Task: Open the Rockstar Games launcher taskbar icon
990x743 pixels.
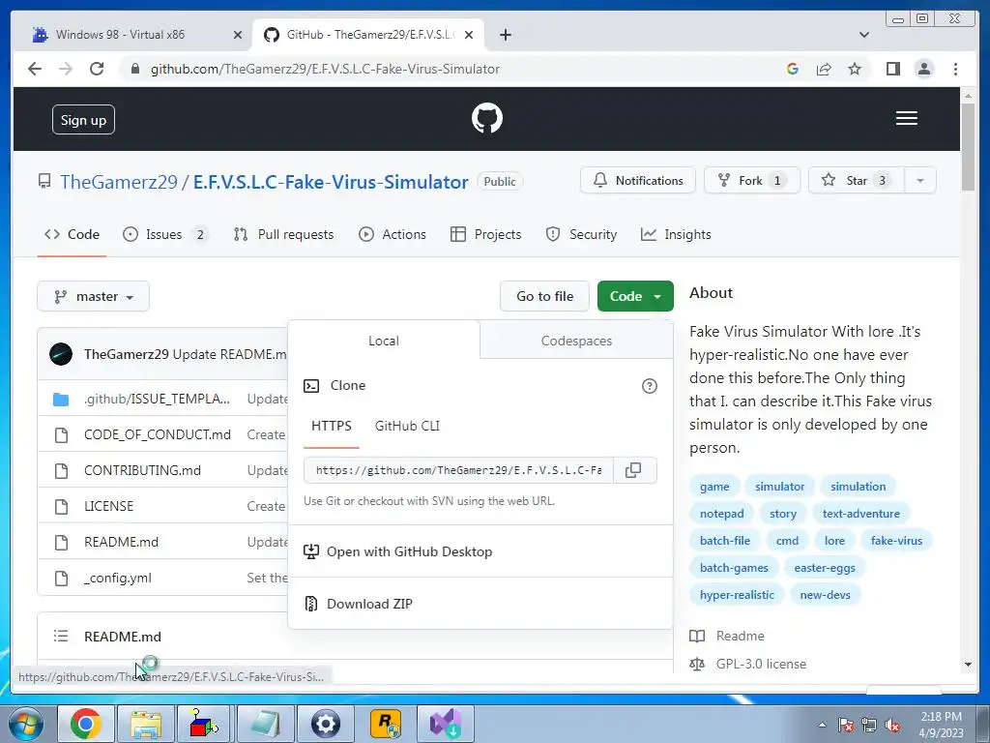Action: point(386,724)
